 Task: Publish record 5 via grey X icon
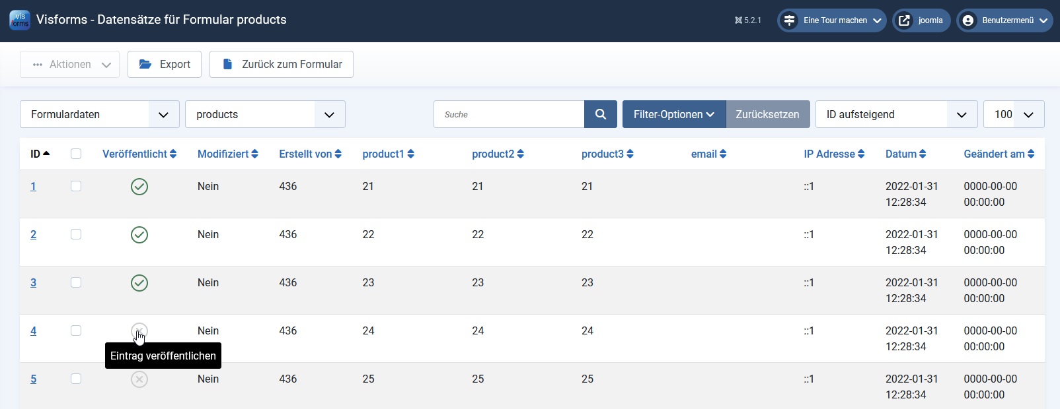click(139, 379)
